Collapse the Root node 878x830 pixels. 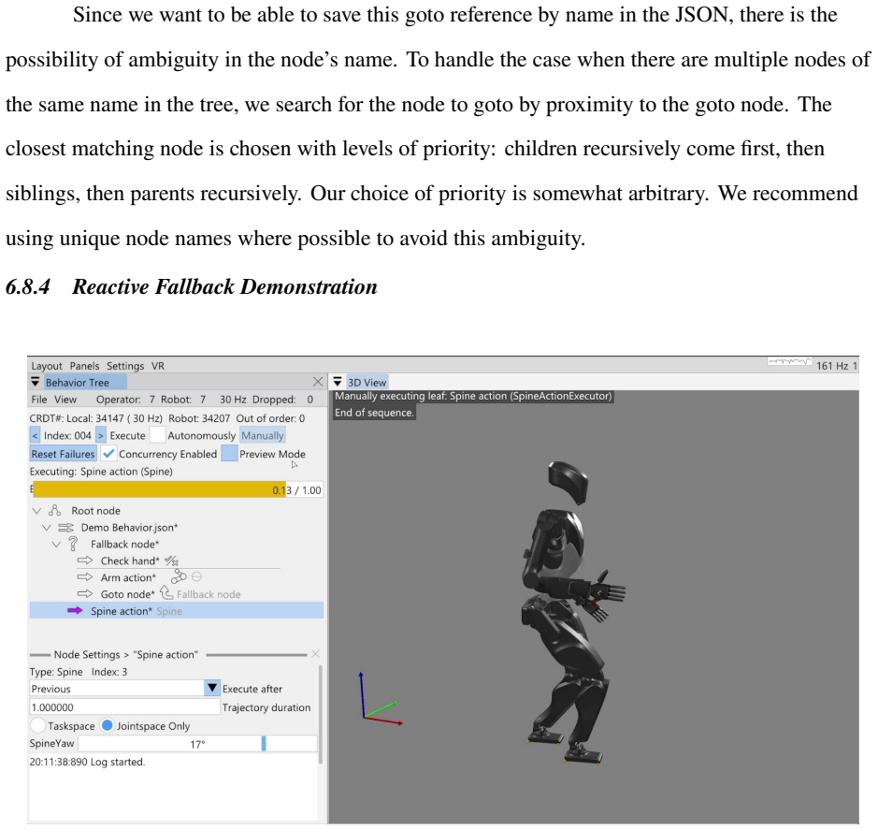click(x=37, y=511)
